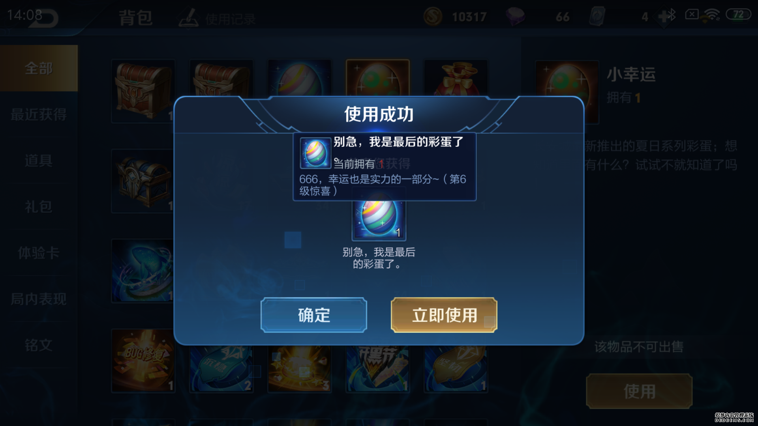Select the 开黑节 card item

(x=377, y=369)
